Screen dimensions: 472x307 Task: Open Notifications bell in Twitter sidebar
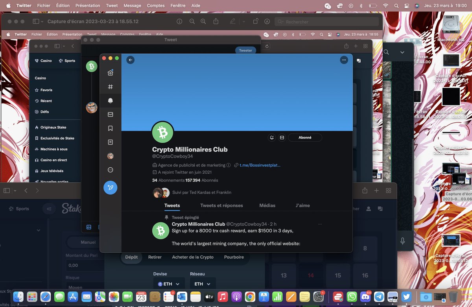111,100
